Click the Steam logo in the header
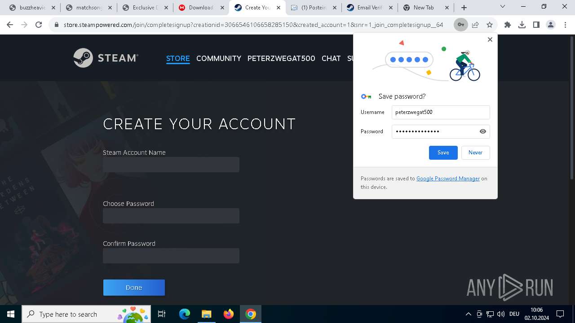This screenshot has width=575, height=323. point(106,58)
